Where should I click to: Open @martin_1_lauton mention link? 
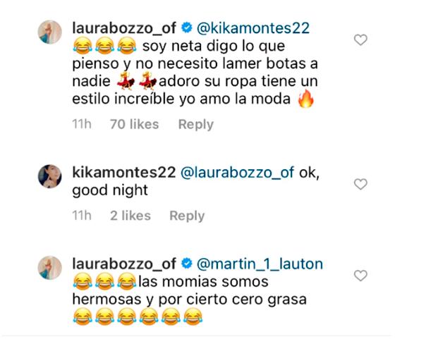click(260, 264)
